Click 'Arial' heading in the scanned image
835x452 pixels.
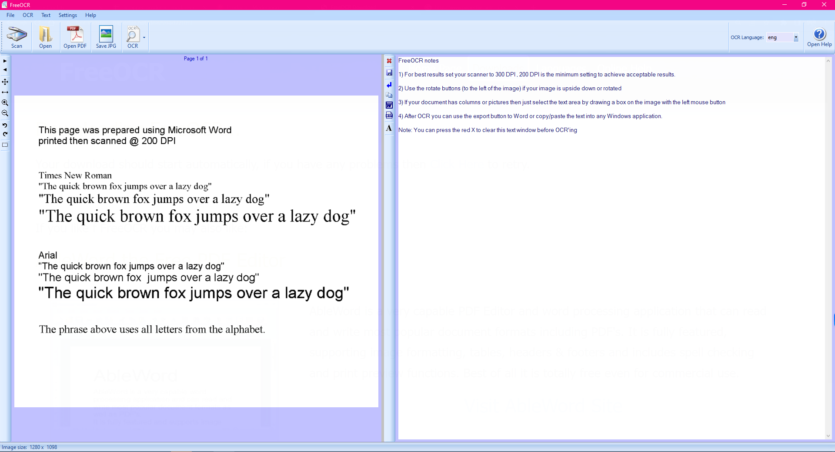point(48,255)
